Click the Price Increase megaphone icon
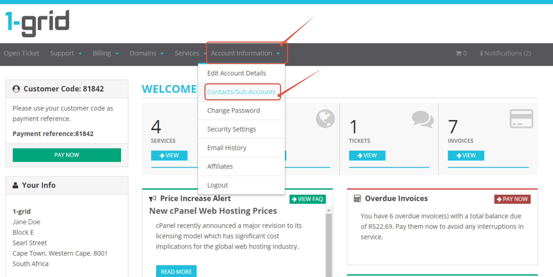The image size is (553, 277). pos(153,199)
